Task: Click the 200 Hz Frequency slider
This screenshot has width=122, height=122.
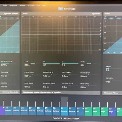Action: tap(33, 74)
